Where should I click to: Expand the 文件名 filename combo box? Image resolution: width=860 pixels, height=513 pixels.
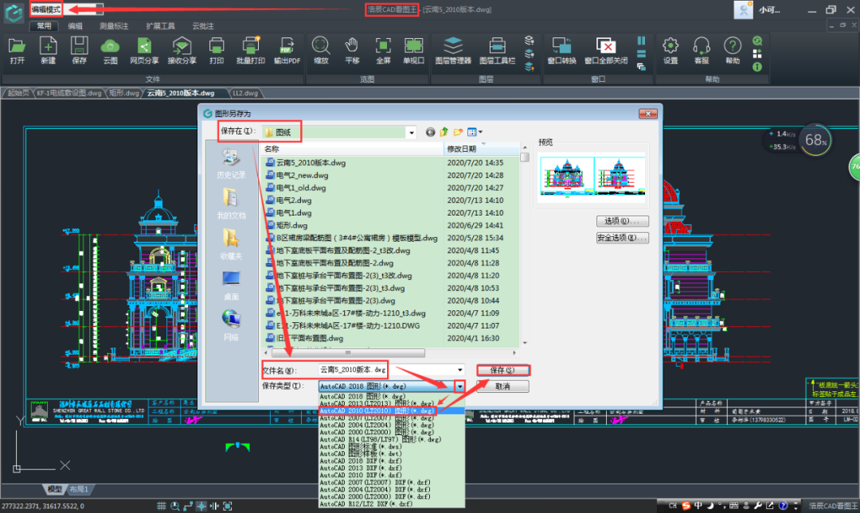pos(459,370)
